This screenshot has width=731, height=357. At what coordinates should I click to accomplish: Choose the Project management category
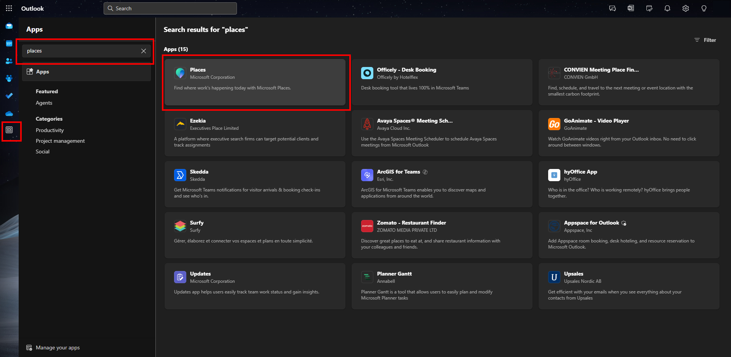coord(60,141)
